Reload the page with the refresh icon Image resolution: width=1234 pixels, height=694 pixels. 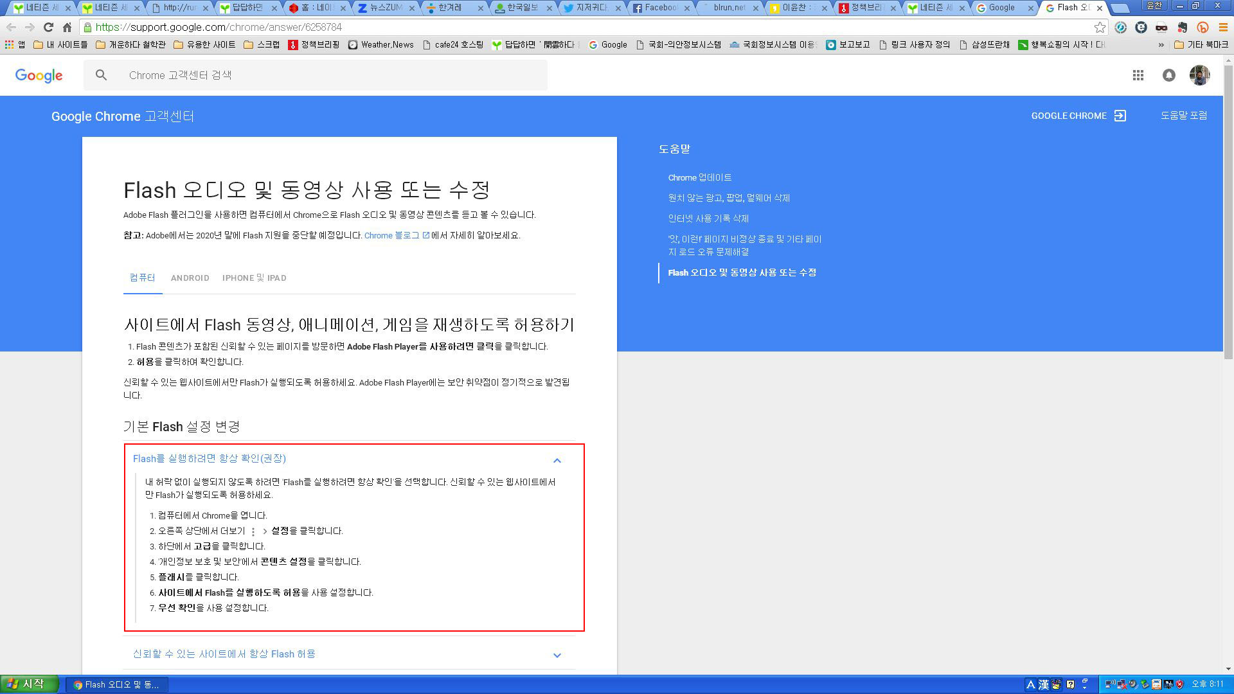48,28
